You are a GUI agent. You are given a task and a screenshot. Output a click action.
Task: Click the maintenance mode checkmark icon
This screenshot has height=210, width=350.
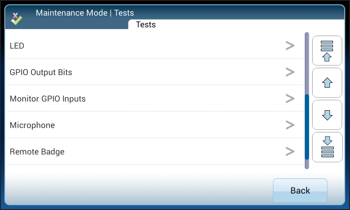(17, 19)
